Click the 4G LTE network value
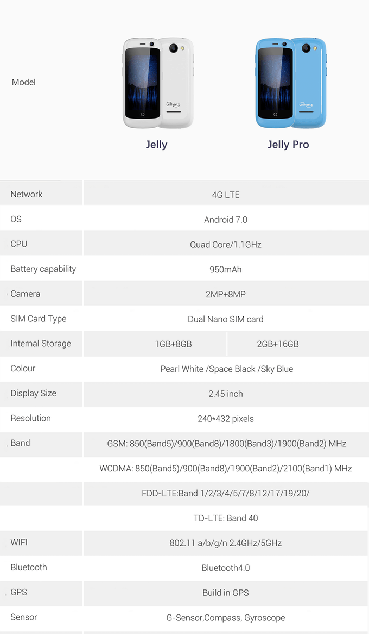The width and height of the screenshot is (369, 634). point(226,195)
